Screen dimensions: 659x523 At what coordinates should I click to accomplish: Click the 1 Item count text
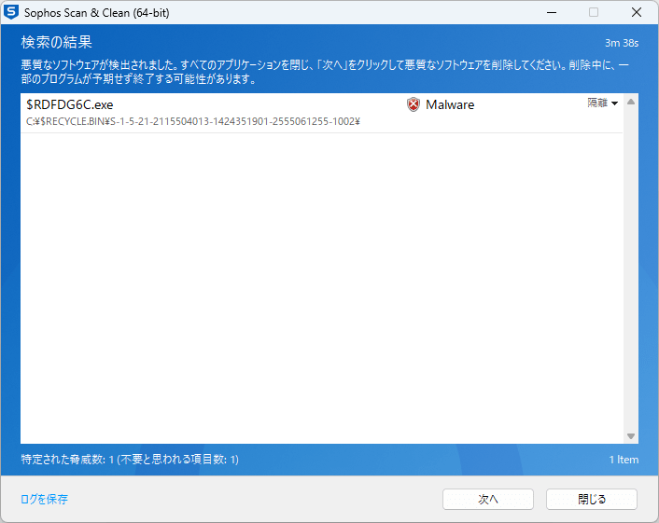[x=624, y=460]
